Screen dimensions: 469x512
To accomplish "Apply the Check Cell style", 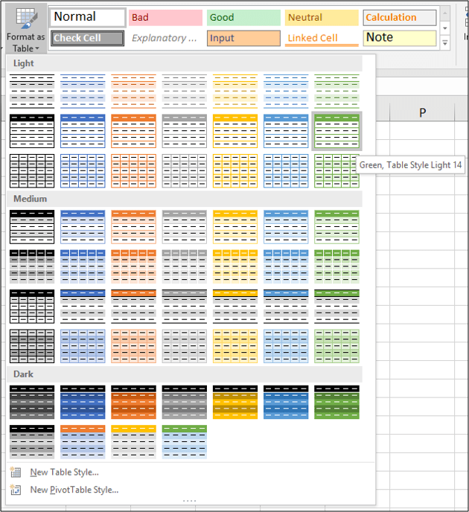I will [x=88, y=38].
